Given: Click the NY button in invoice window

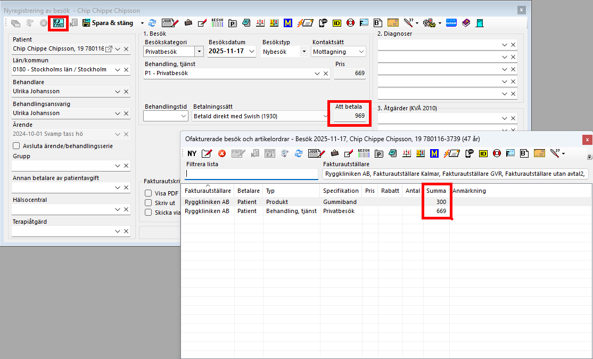Looking at the screenshot, I should pos(192,153).
